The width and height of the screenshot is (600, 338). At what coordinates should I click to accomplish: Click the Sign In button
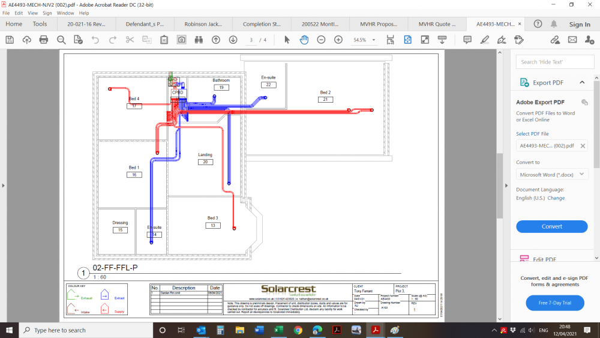pyautogui.click(x=580, y=24)
